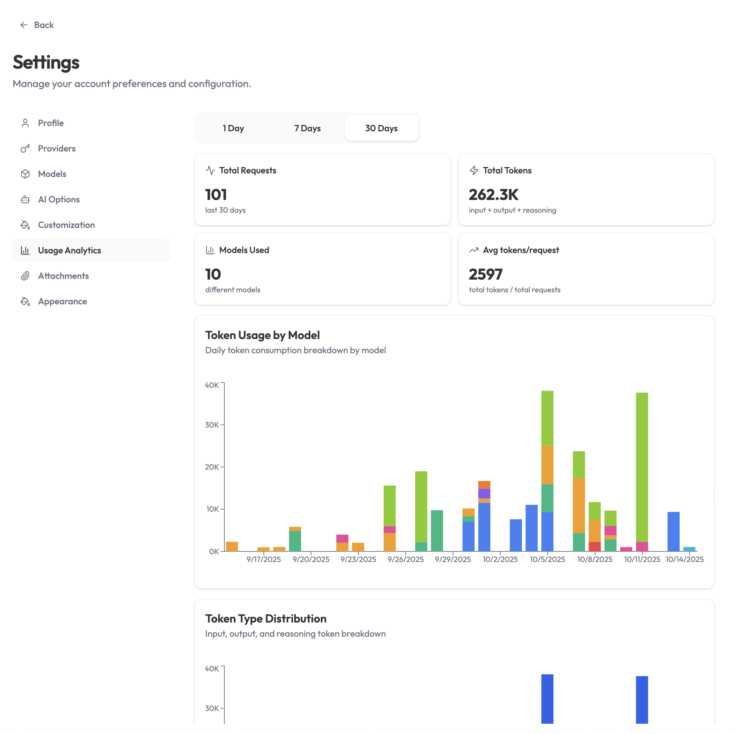Click the Models cube icon
736x734 pixels.
25,174
